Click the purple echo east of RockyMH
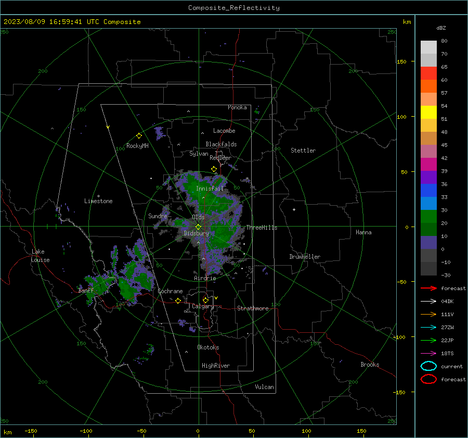468x438 pixels. point(160,132)
